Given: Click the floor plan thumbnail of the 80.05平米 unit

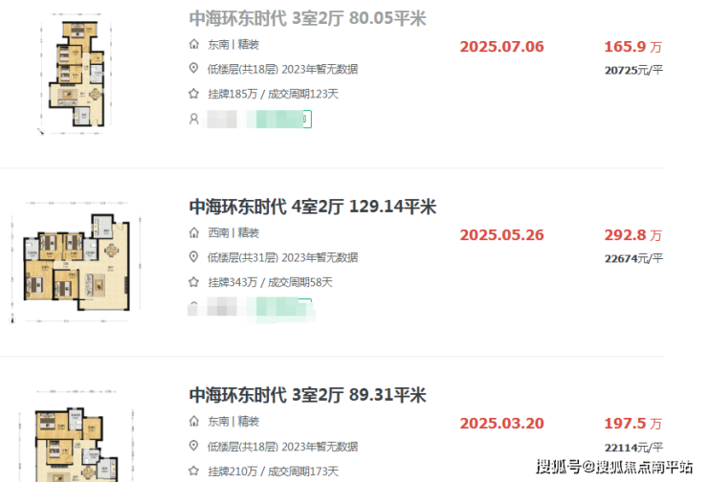Looking at the screenshot, I should pyautogui.click(x=76, y=74).
